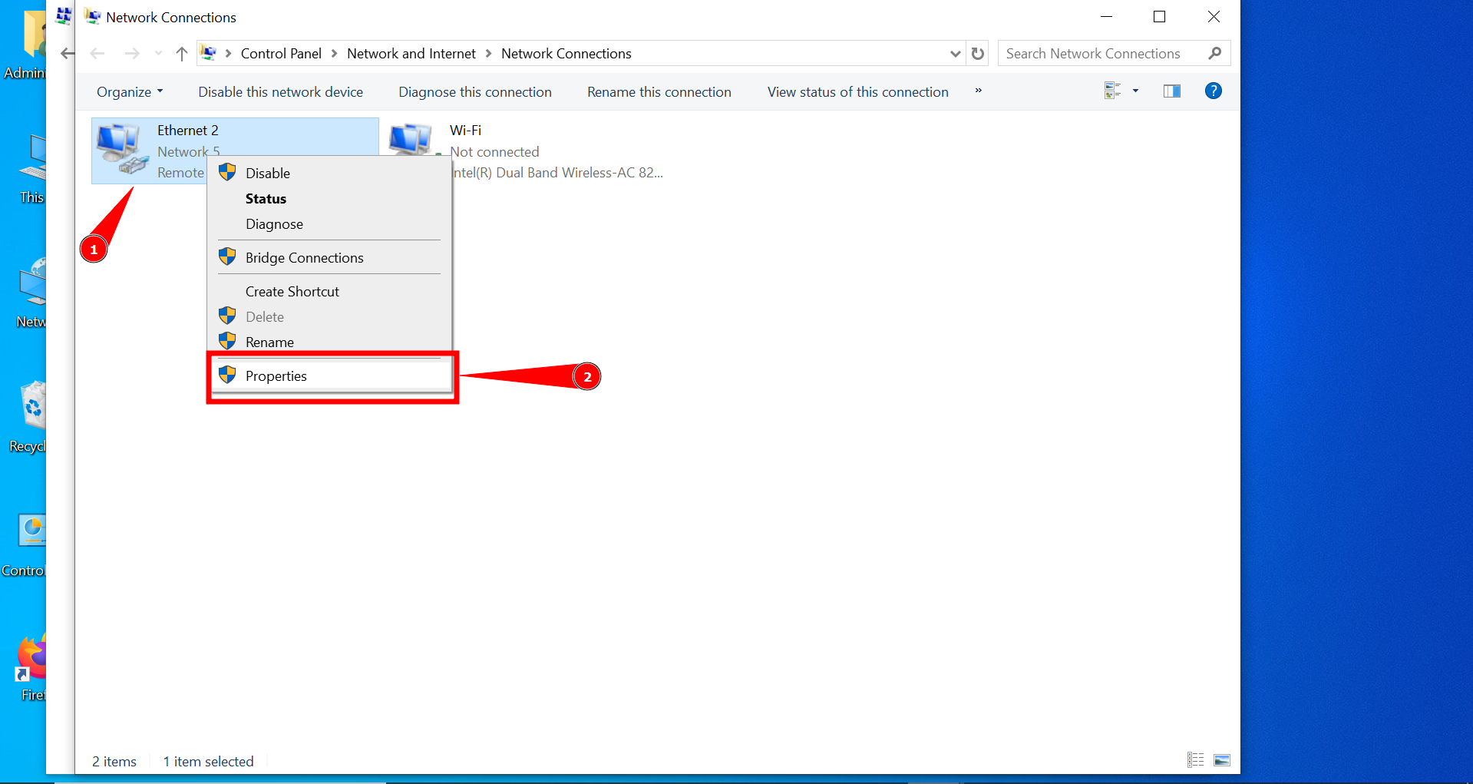Close the Network Connections window
The image size is (1473, 784).
click(x=1213, y=17)
